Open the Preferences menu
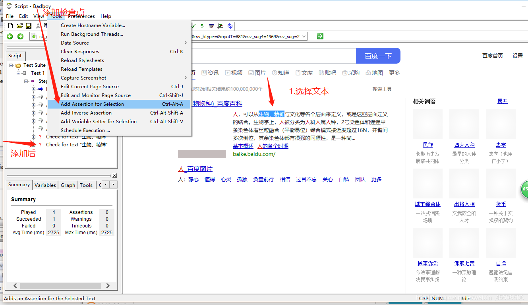The height and width of the screenshot is (305, 528). (x=81, y=16)
